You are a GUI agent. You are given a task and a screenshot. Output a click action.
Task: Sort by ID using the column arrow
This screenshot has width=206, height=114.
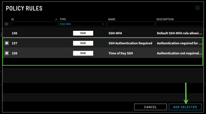(x=56, y=19)
